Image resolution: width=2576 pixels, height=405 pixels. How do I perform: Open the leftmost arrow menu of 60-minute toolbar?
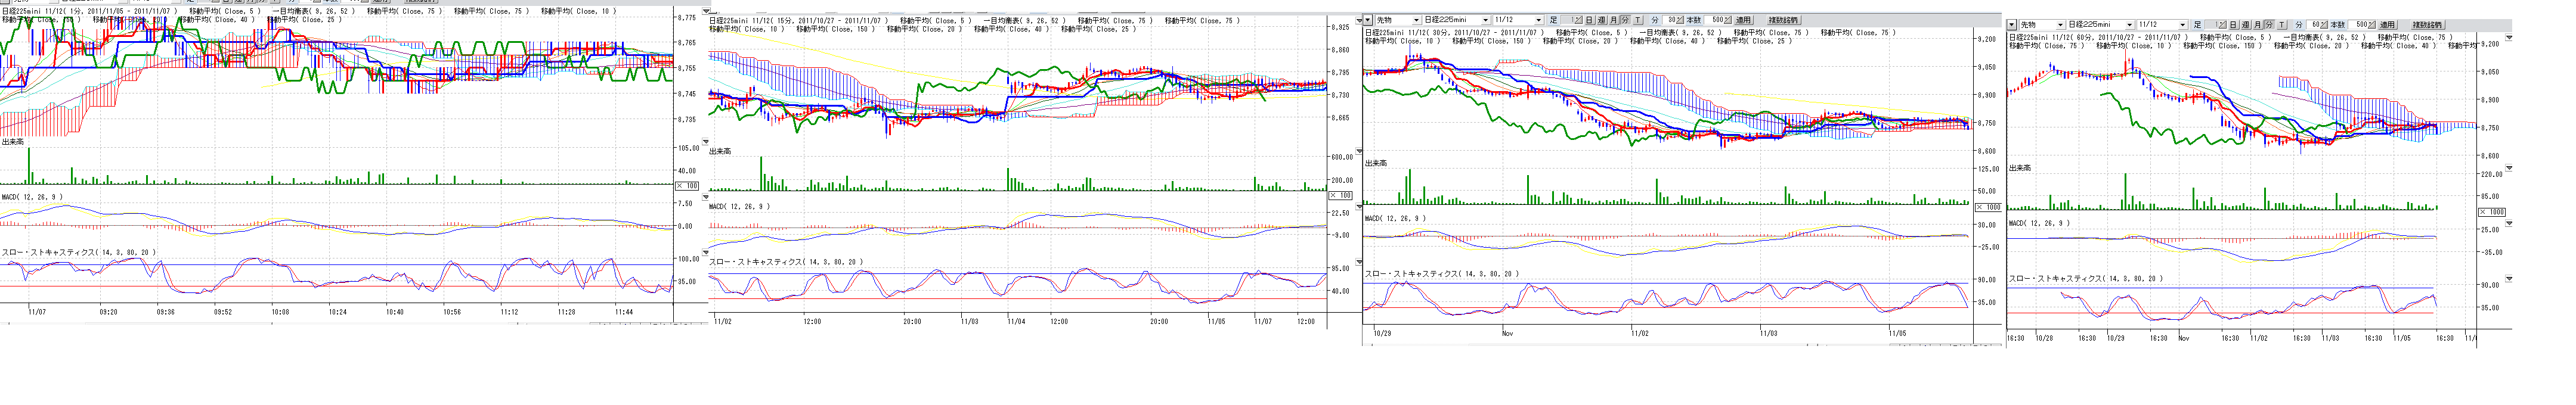click(2011, 25)
